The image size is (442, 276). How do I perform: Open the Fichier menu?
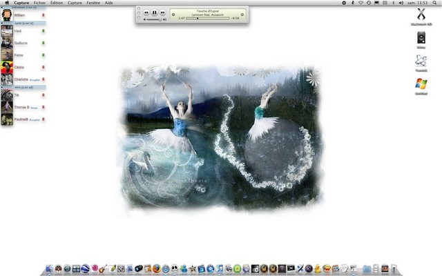pyautogui.click(x=39, y=3)
